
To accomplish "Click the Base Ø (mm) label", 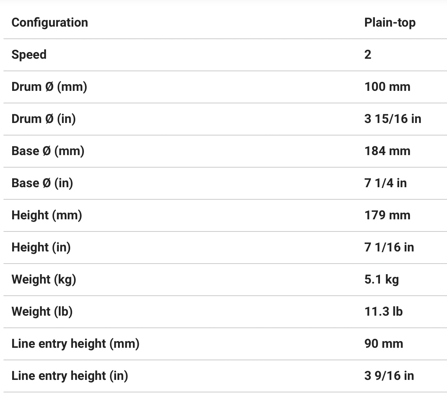I will 48,151.
